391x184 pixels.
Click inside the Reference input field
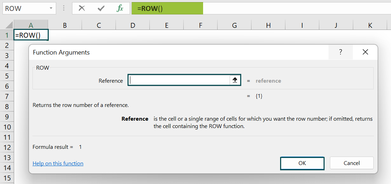179,80
